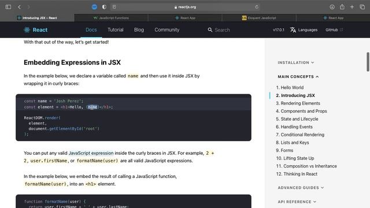Go back with the back arrow
This screenshot has width=370, height=208.
19,7
